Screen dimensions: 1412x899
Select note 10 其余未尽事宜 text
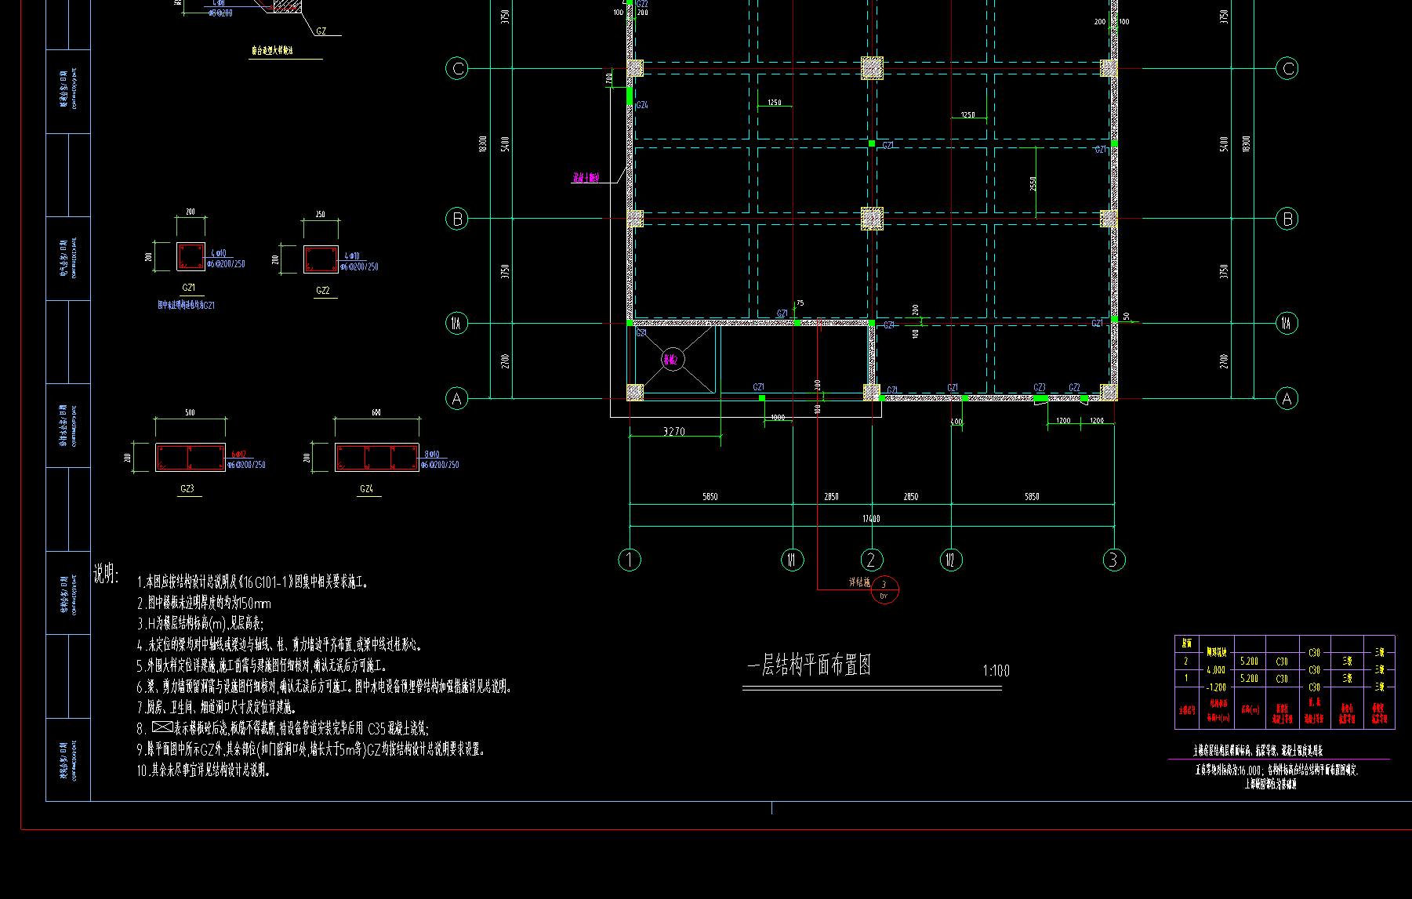pos(204,770)
